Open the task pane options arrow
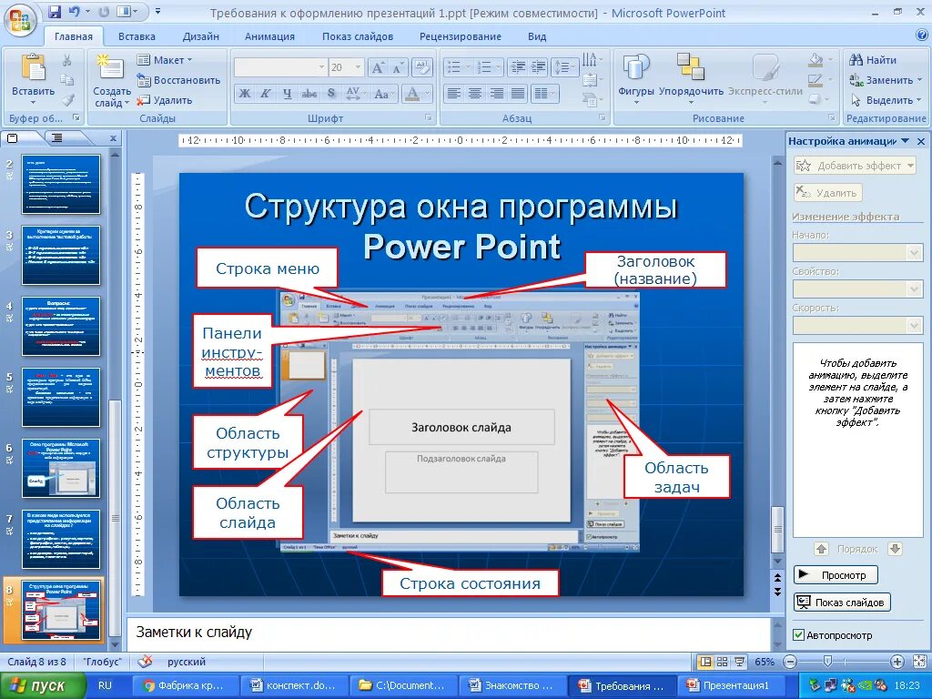Image resolution: width=932 pixels, height=699 pixels. 906,141
